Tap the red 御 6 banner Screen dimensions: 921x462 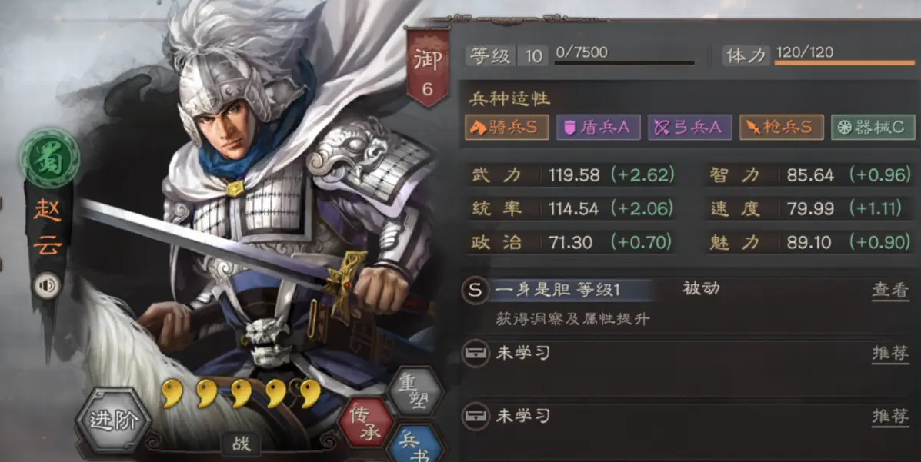click(x=428, y=68)
